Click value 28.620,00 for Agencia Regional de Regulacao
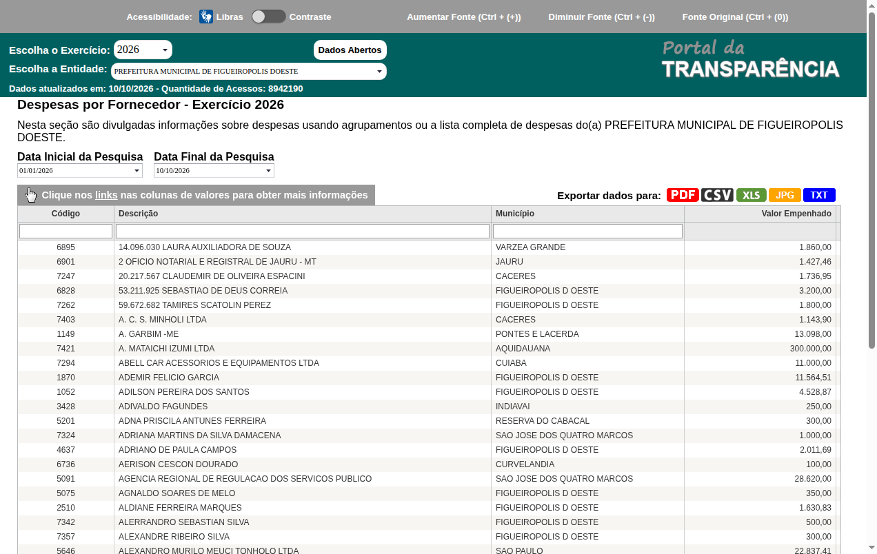Image resolution: width=877 pixels, height=554 pixels. click(813, 479)
